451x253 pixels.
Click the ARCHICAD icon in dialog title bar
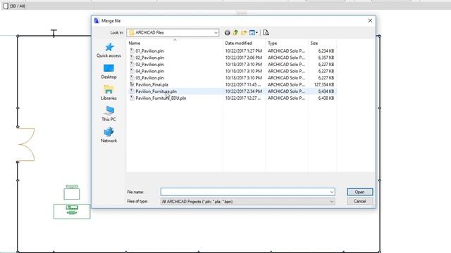(x=97, y=20)
